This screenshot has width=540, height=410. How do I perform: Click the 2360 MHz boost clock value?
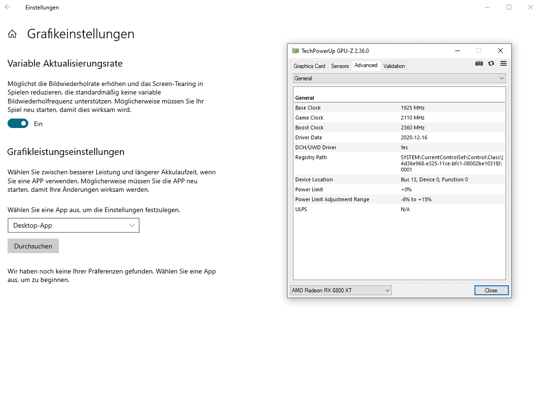[413, 128]
